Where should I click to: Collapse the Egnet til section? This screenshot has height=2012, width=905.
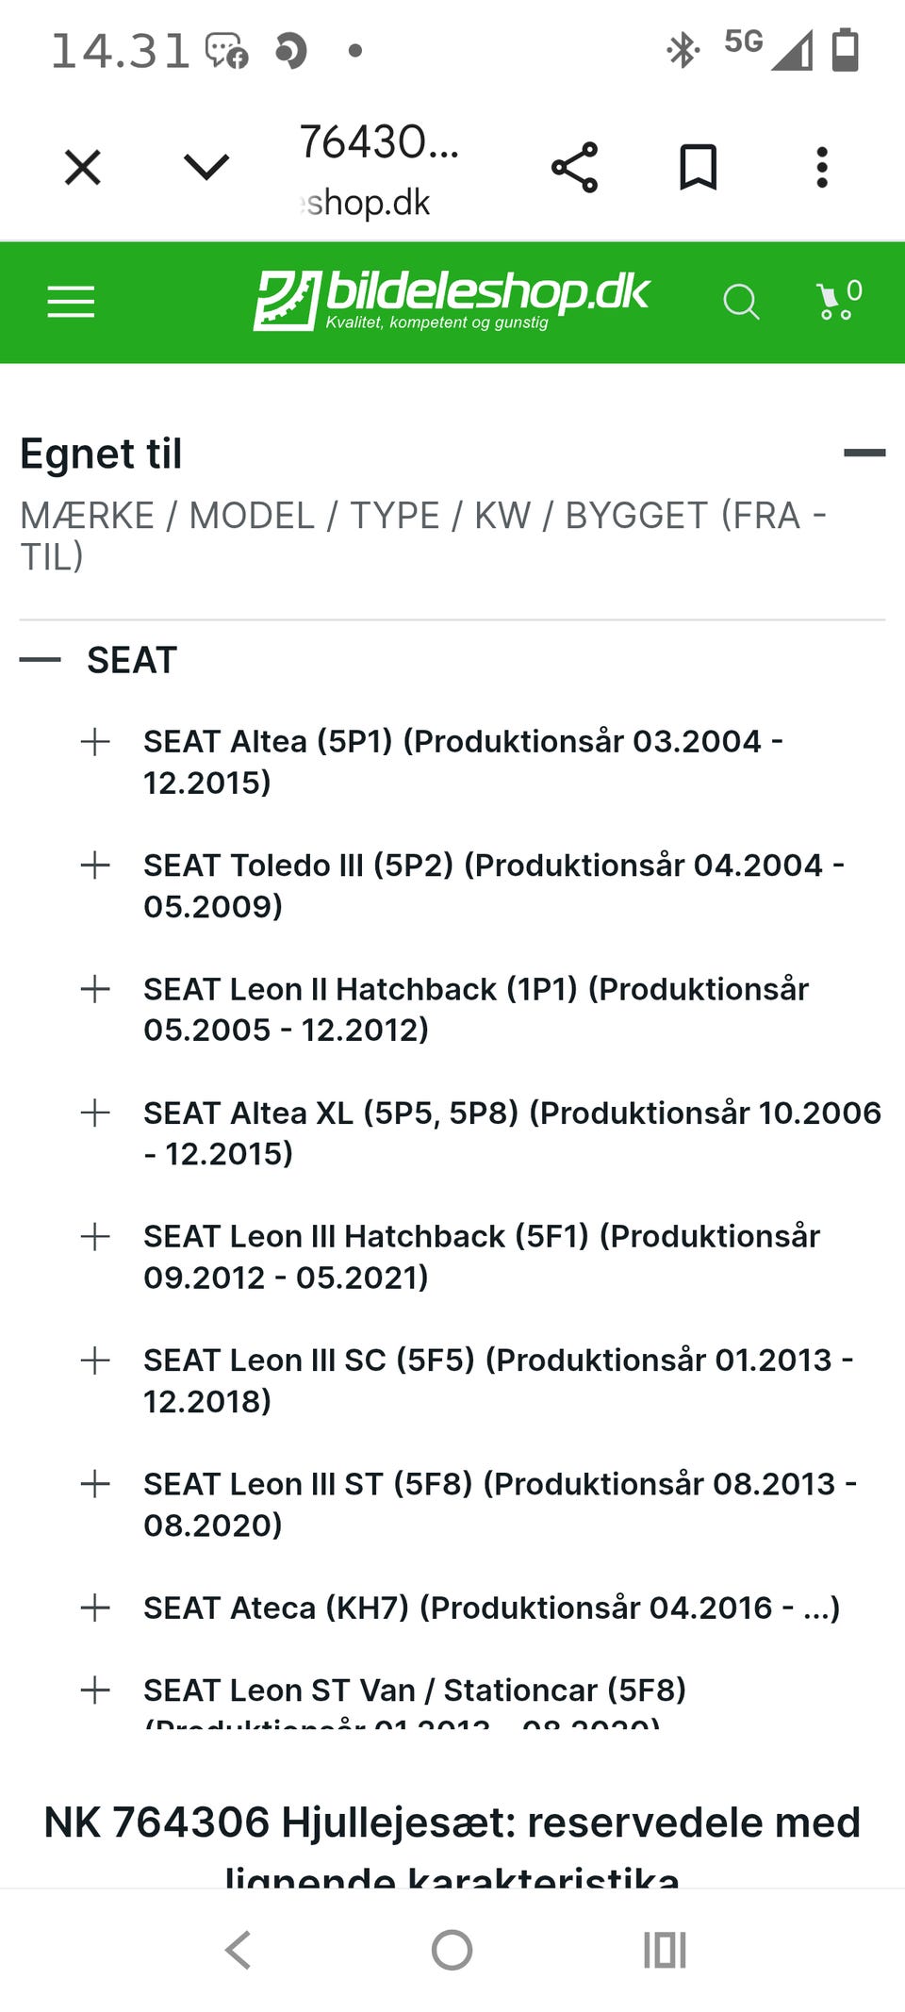[864, 453]
